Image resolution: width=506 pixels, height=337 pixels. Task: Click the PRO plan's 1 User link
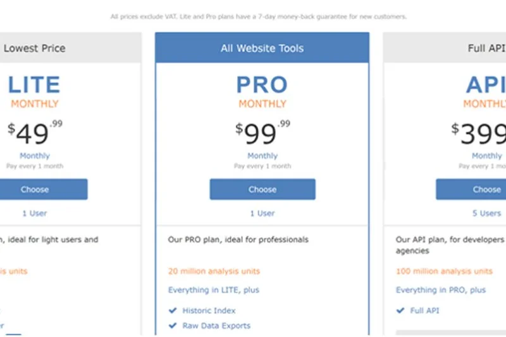[262, 213]
